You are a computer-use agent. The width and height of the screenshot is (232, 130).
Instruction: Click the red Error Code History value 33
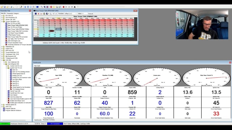216,114
